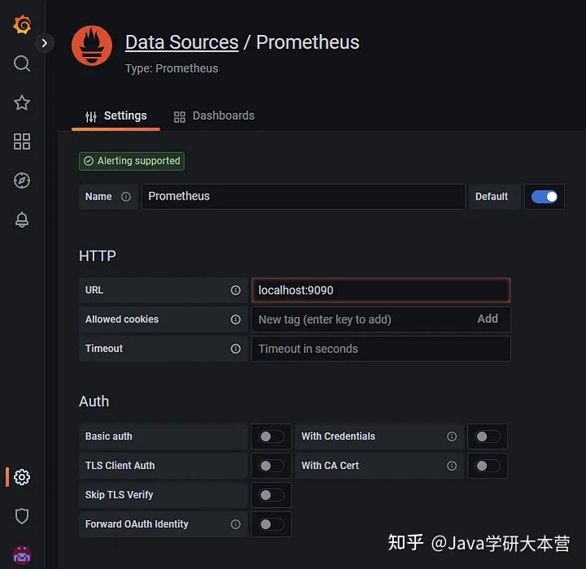Screen dimensions: 586x569
Task: Click the Forward OAuth Identity info icon
Action: 235,524
